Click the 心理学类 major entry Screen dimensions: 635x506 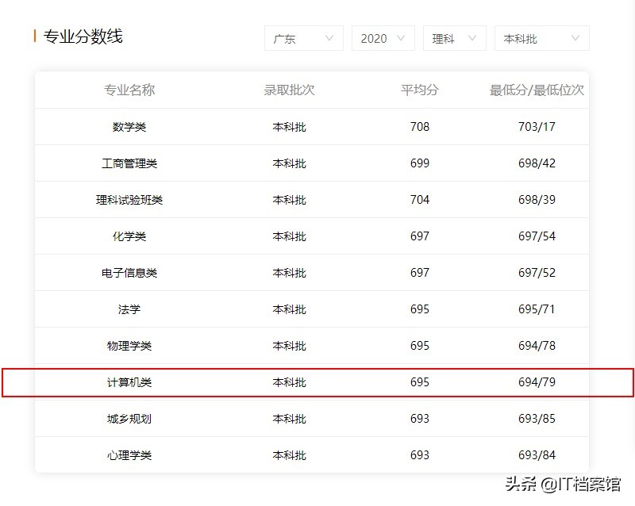(129, 455)
